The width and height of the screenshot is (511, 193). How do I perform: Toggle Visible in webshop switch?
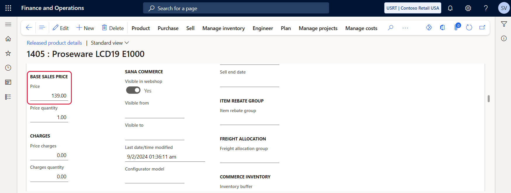coord(133,90)
